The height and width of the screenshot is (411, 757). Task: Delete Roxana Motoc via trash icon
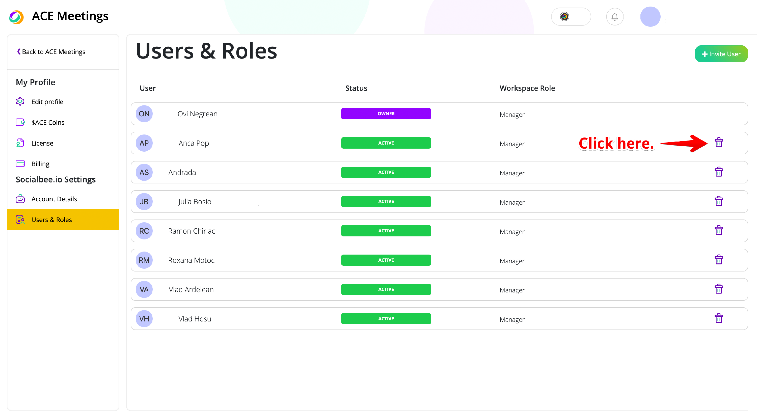[718, 260]
